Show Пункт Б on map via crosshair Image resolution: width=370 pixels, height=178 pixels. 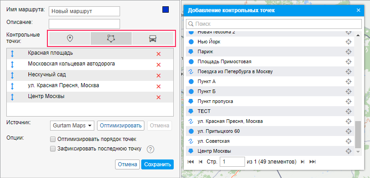[x=348, y=91]
